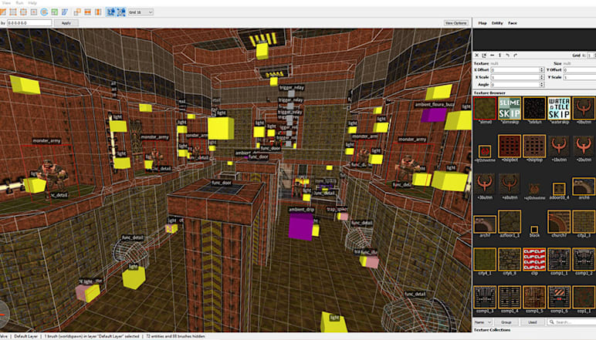Viewport: 596px width, 340px height.
Task: Toggle the Used textures filter button
Action: 532,322
